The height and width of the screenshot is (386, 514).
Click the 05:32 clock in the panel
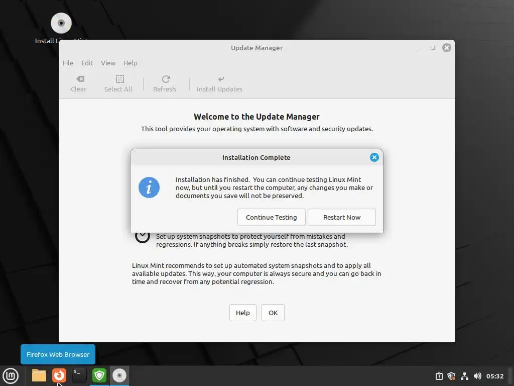point(494,376)
